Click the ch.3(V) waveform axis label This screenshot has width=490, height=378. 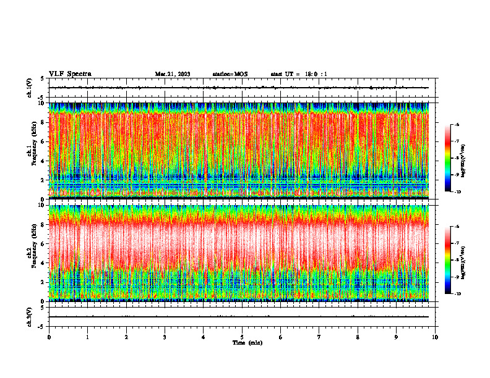[x=29, y=317]
